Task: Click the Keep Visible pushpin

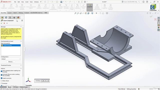Action: (7, 23)
